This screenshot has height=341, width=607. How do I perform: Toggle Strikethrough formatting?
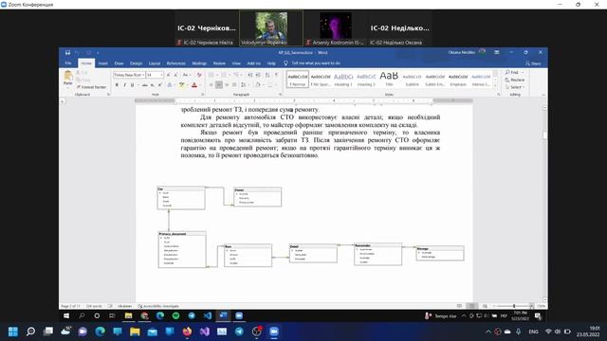145,85
